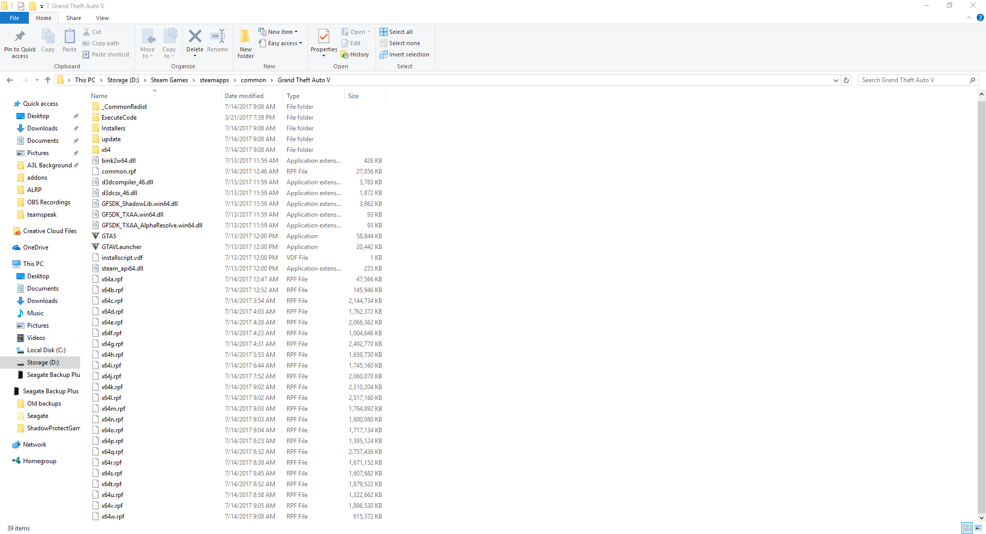Image resolution: width=986 pixels, height=534 pixels.
Task: Switch to the Share ribbon tab
Action: coord(73,18)
